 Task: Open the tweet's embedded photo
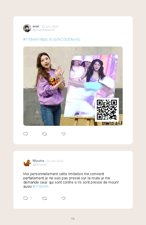73,86
